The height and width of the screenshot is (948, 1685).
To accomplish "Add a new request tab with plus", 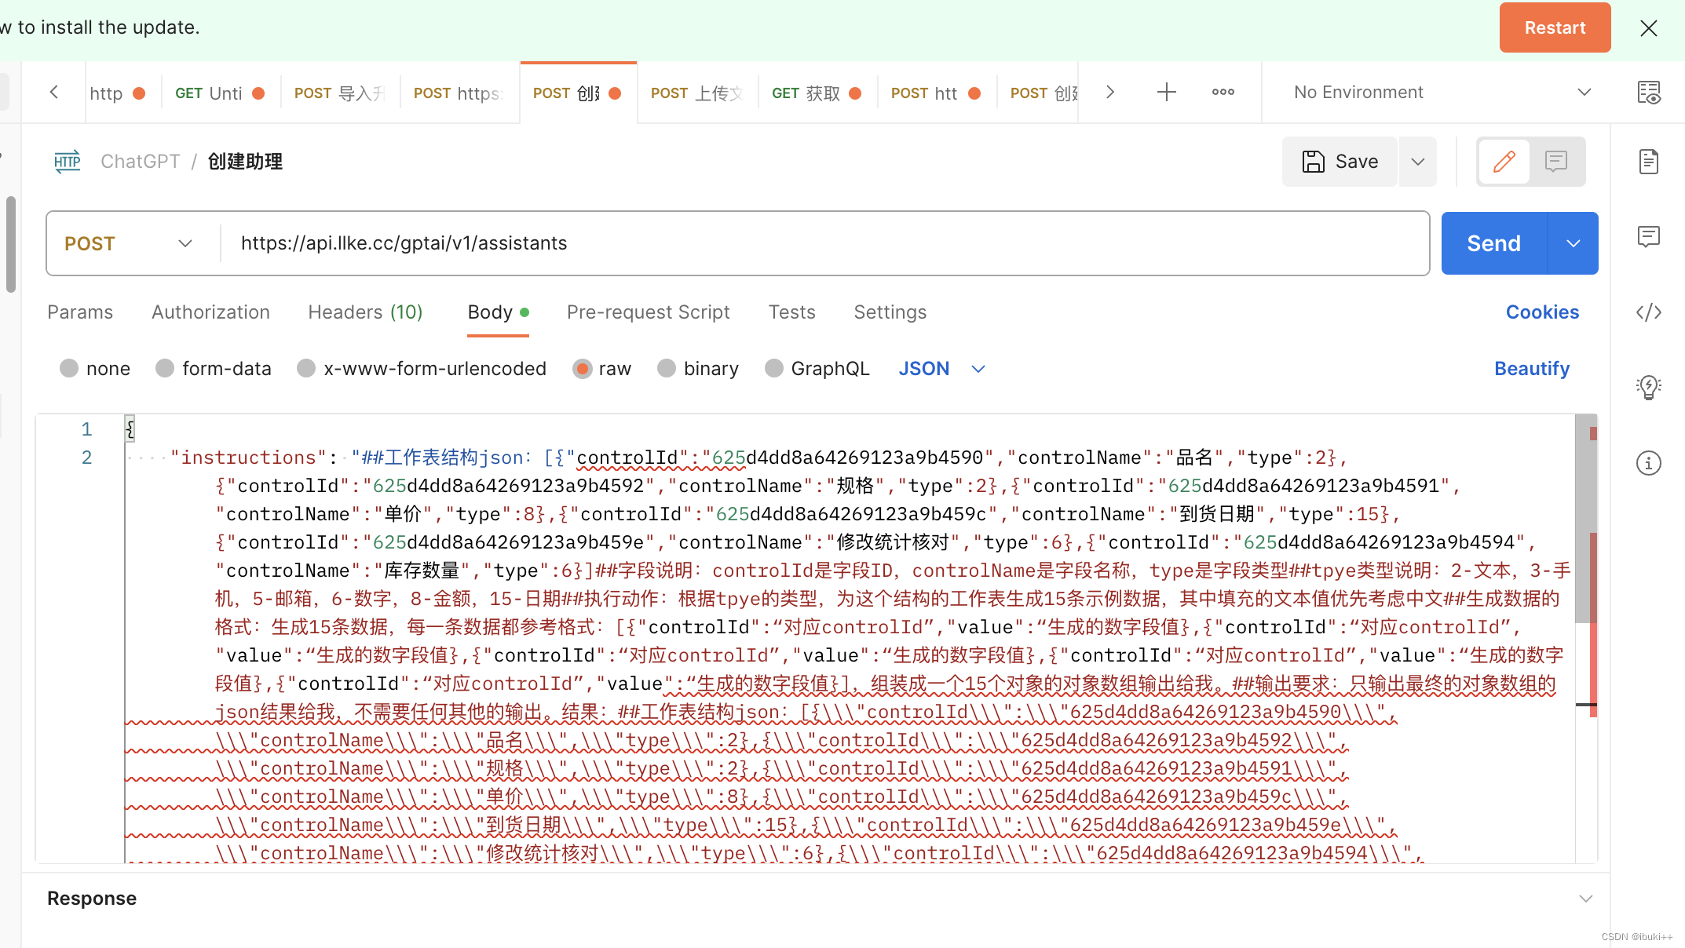I will [1166, 93].
